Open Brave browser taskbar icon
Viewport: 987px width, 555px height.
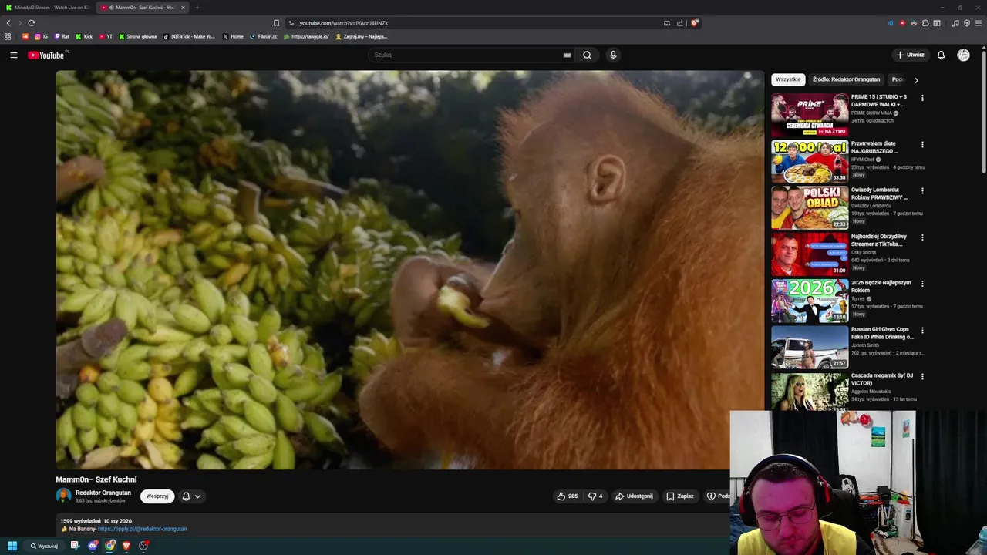point(126,546)
